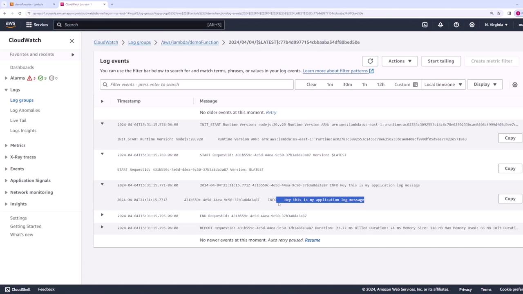Image resolution: width=523 pixels, height=294 pixels.
Task: Show alarms with insufficient data (0)
Action: pyautogui.click(x=53, y=78)
